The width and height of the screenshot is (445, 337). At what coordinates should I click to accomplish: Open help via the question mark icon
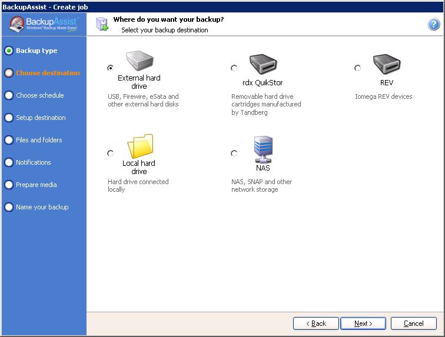(x=434, y=24)
